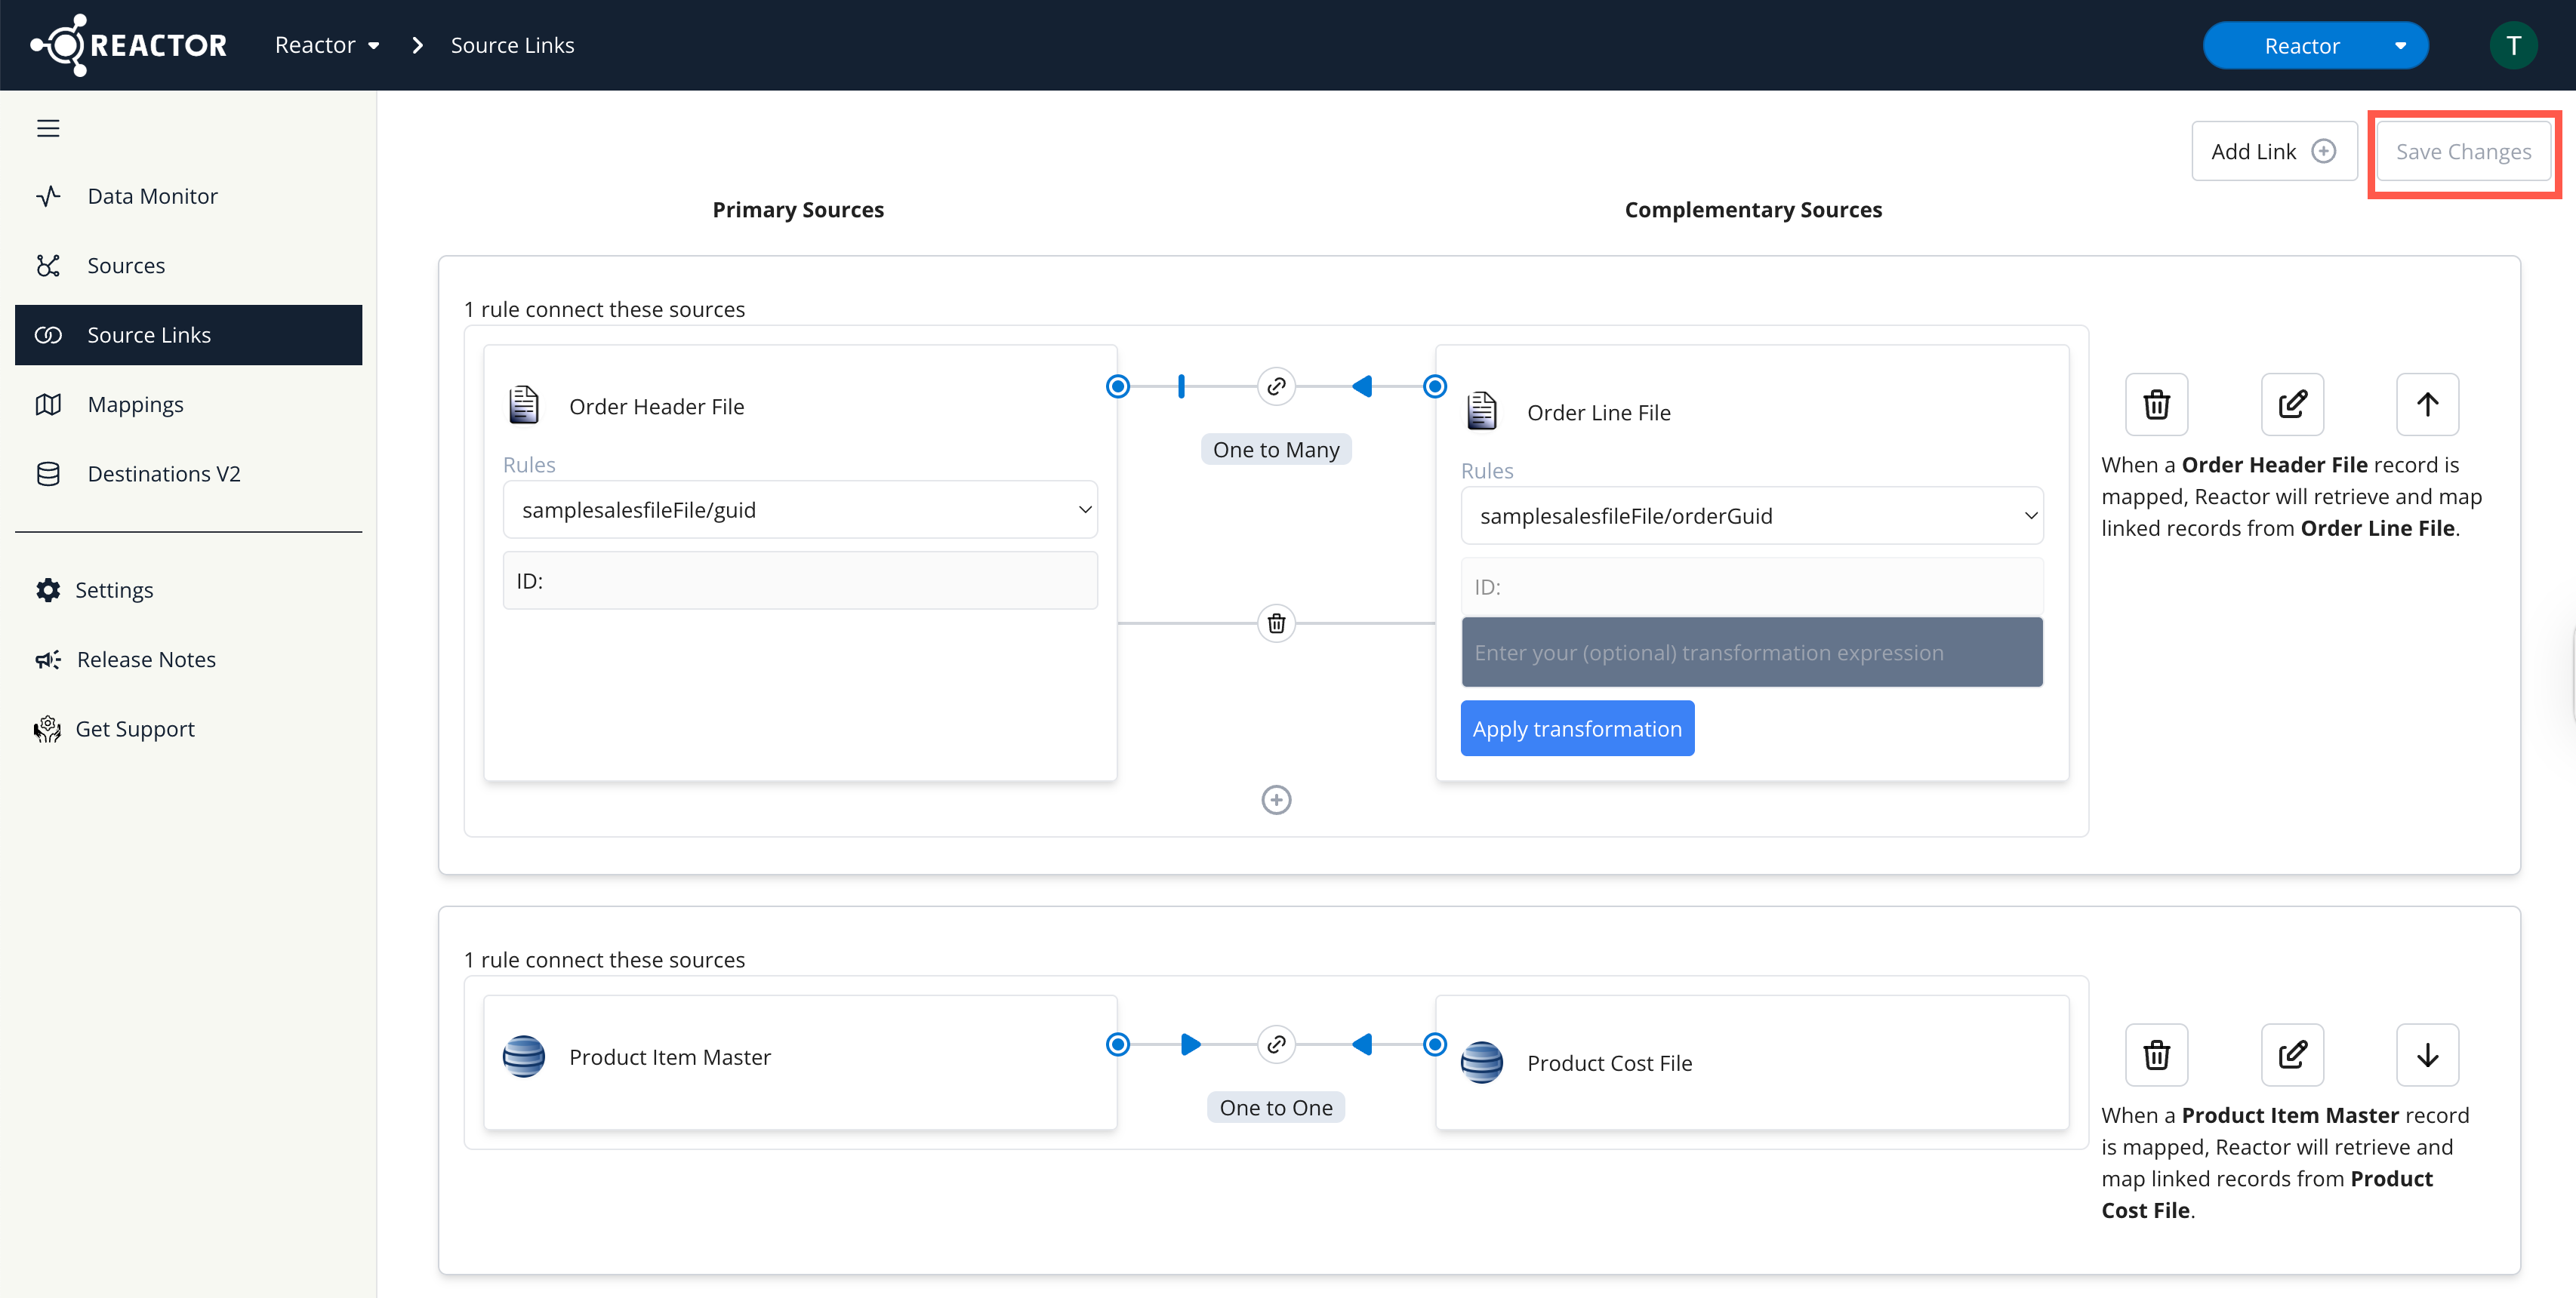Viewport: 2576px width, 1298px height.
Task: Click the Source Links breadcrumb
Action: point(512,45)
